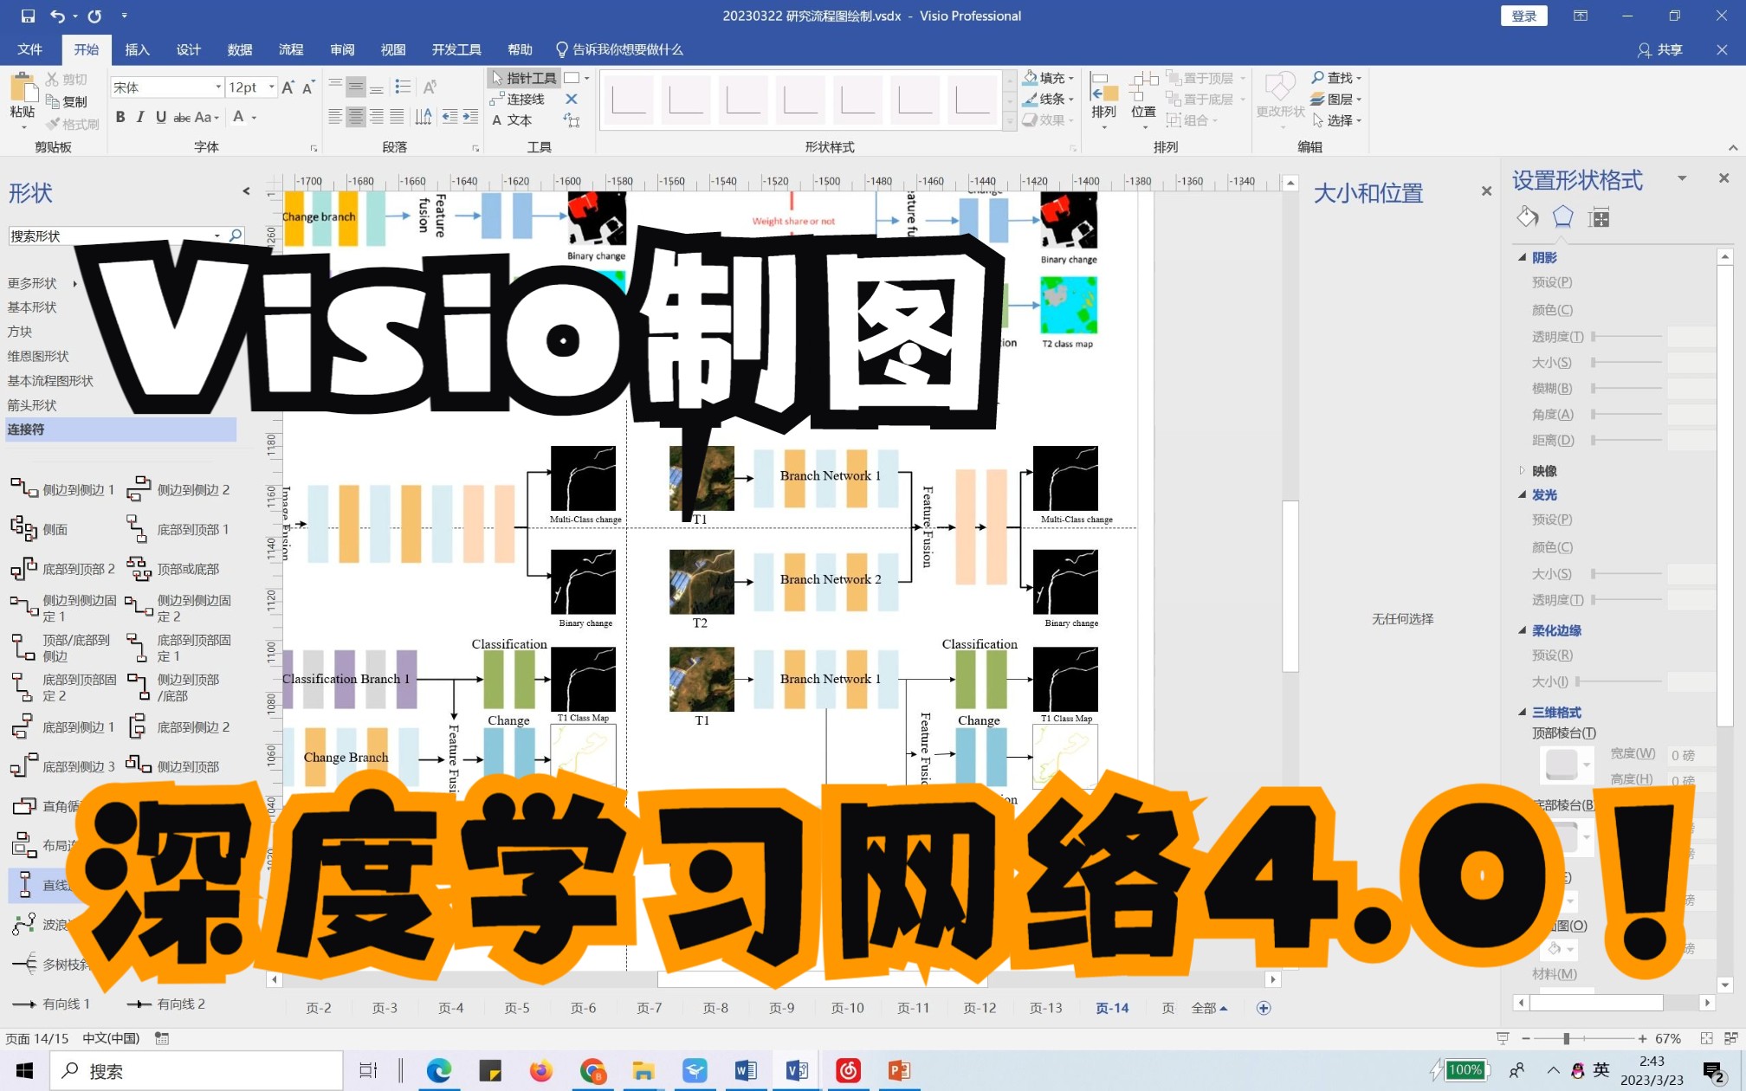Screen dimensions: 1746x1091
Task: Select the first shape style thumbnail
Action: pos(629,99)
